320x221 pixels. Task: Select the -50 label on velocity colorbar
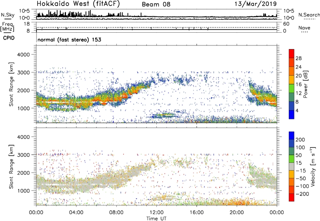point(301,178)
